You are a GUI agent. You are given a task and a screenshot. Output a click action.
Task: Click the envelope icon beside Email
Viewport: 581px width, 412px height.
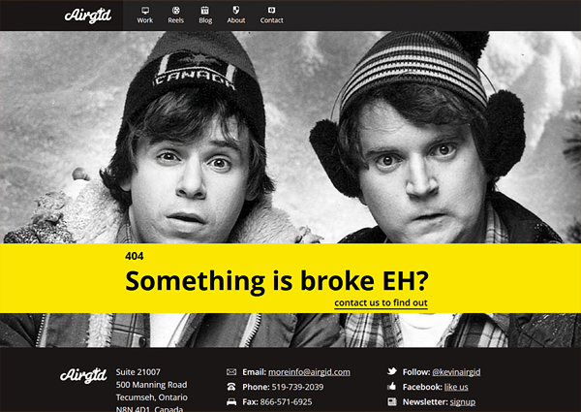(231, 372)
